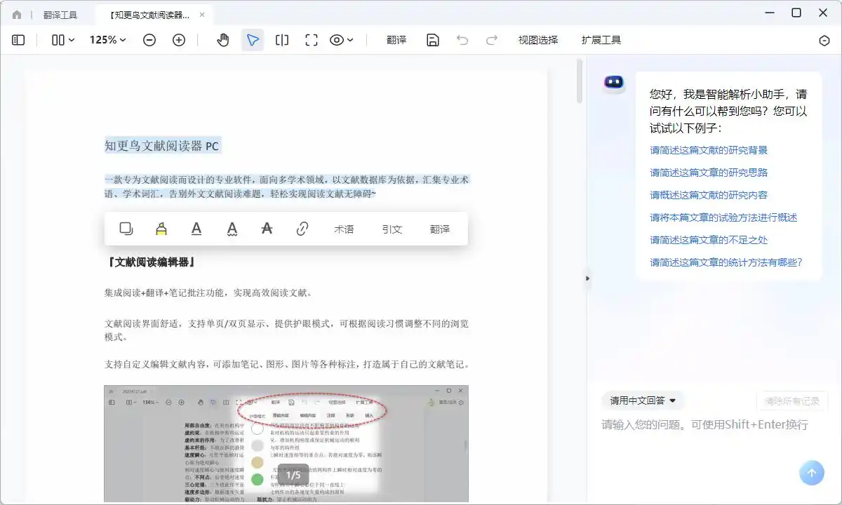842x505 pixels.
Task: Zoom in with the plus icon
Action: (179, 40)
